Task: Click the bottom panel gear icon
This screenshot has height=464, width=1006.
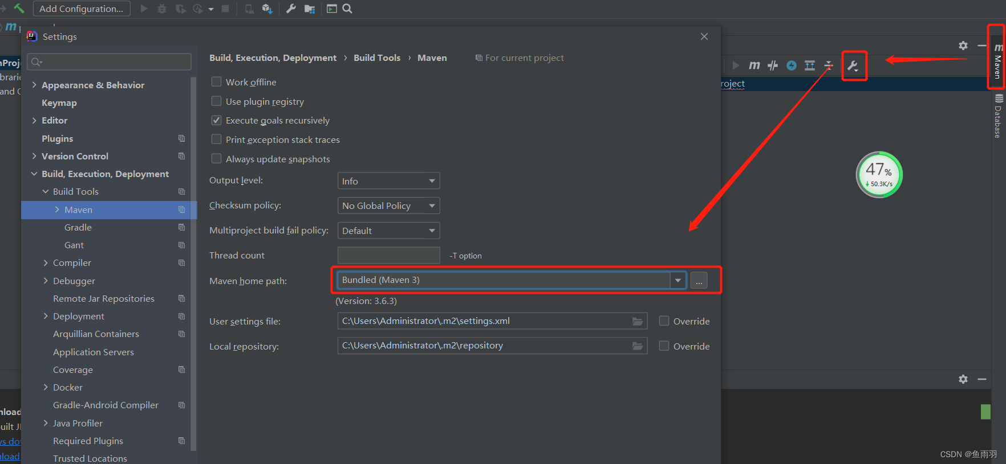Action: [963, 379]
